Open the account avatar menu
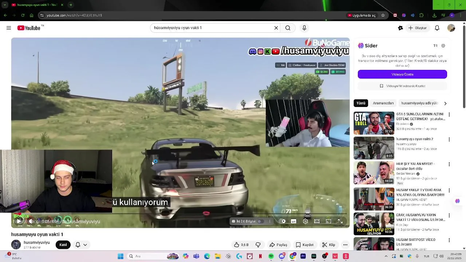The width and height of the screenshot is (466, 262). [451, 28]
